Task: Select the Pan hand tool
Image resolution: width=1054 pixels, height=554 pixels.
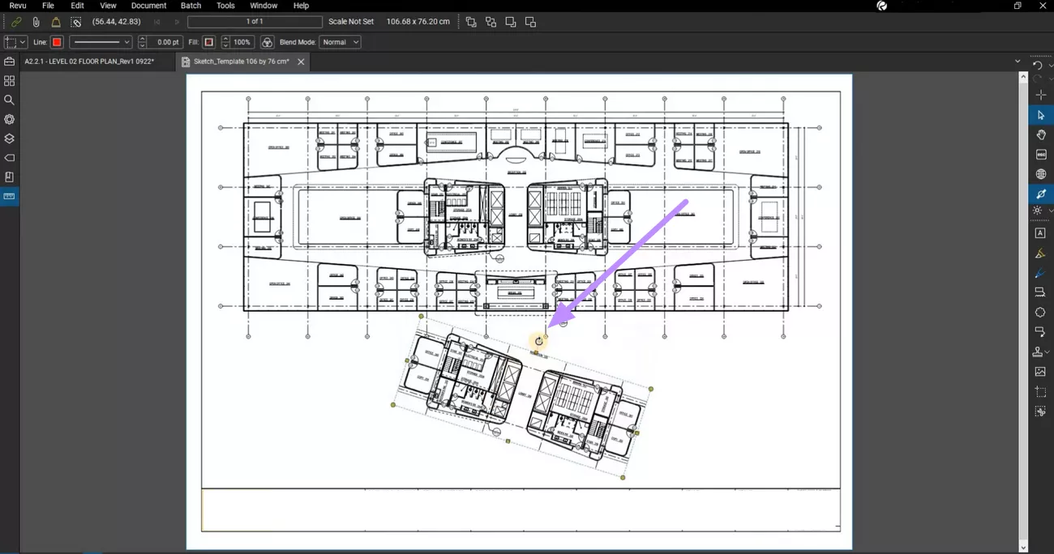Action: pos(1041,134)
